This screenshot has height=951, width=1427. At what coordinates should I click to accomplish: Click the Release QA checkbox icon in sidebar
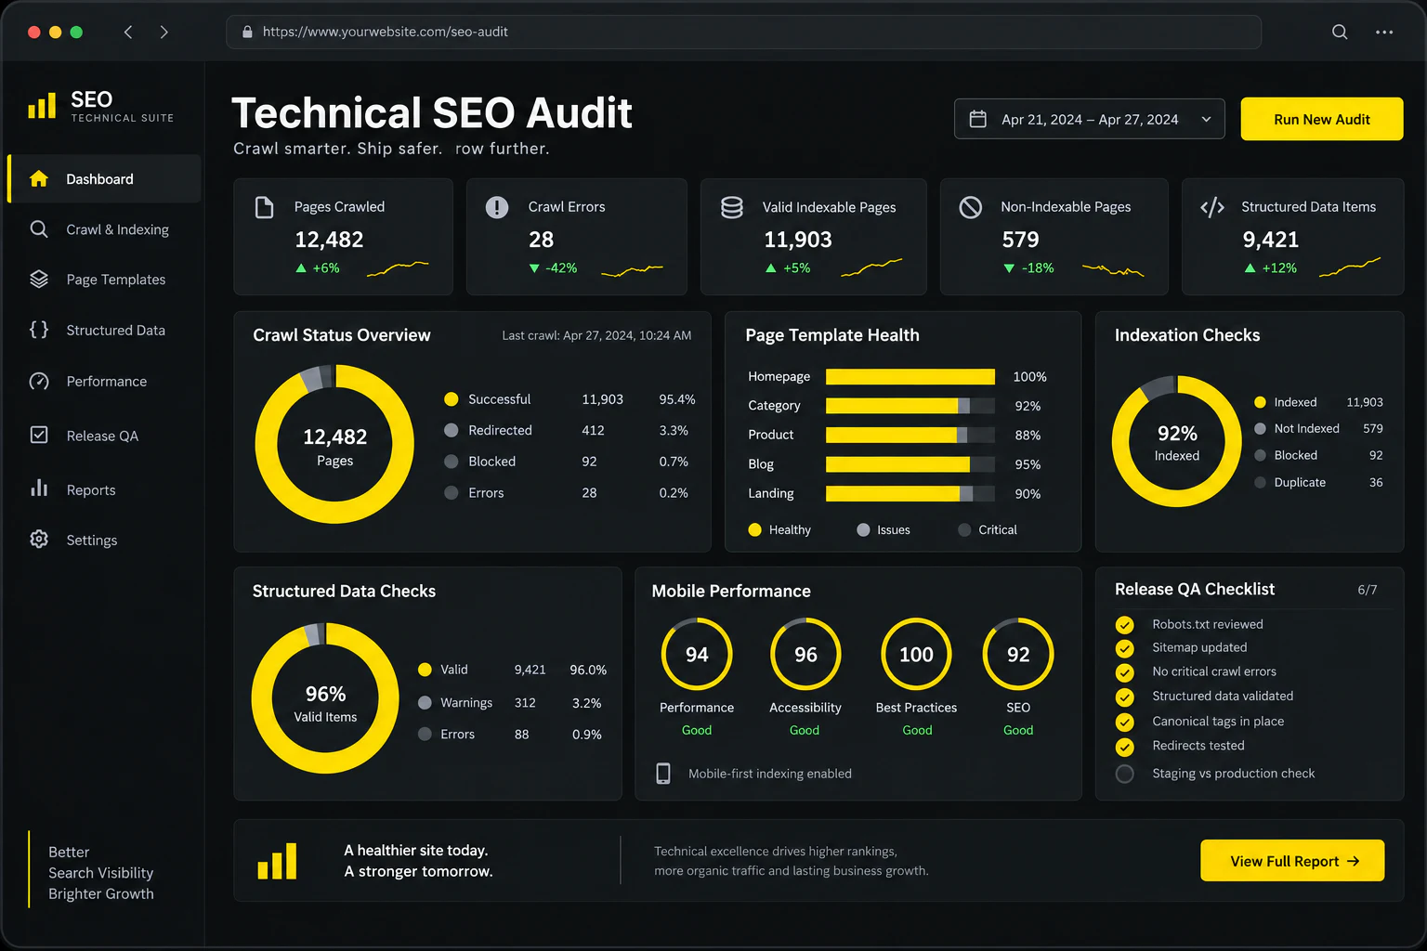(39, 435)
